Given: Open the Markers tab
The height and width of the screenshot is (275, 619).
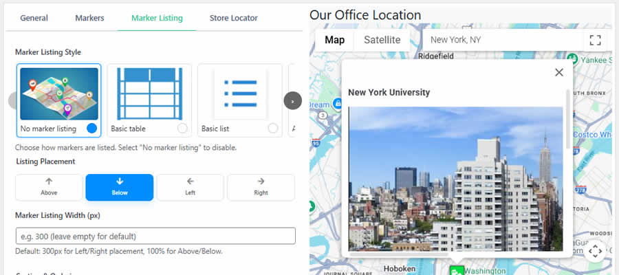Looking at the screenshot, I should click(x=89, y=18).
